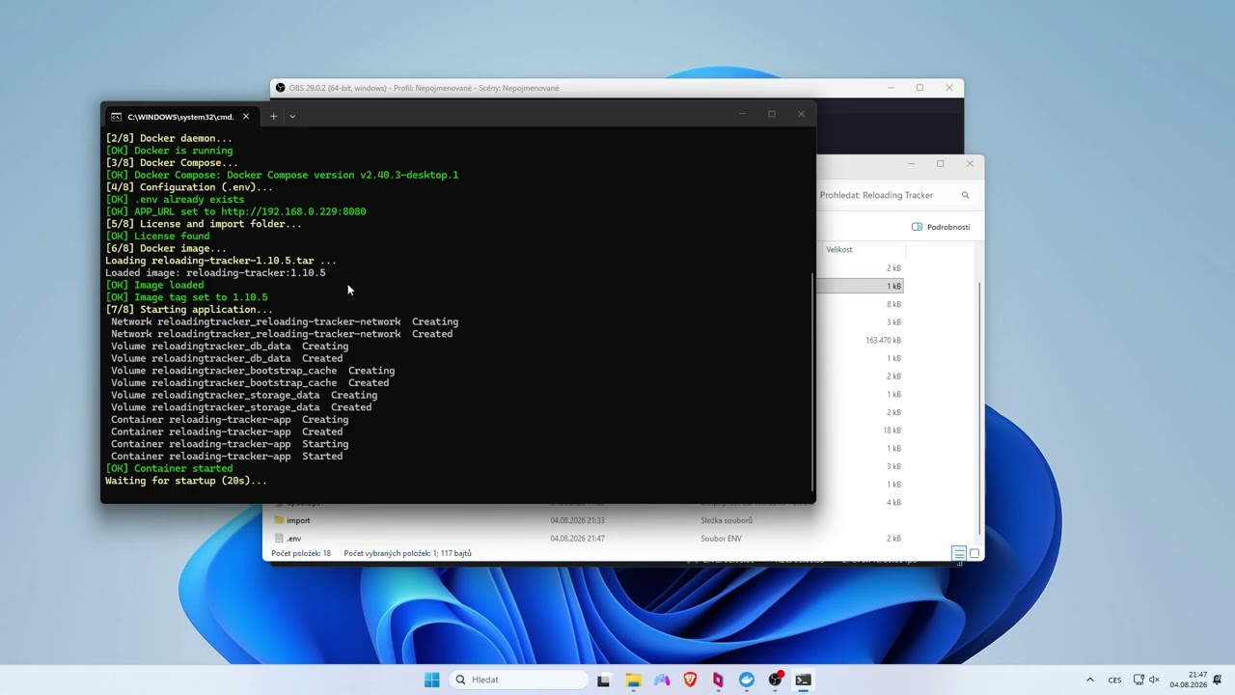Click the 'Soubor ENV' type cell
Viewport: 1235px width, 695px height.
tap(721, 539)
